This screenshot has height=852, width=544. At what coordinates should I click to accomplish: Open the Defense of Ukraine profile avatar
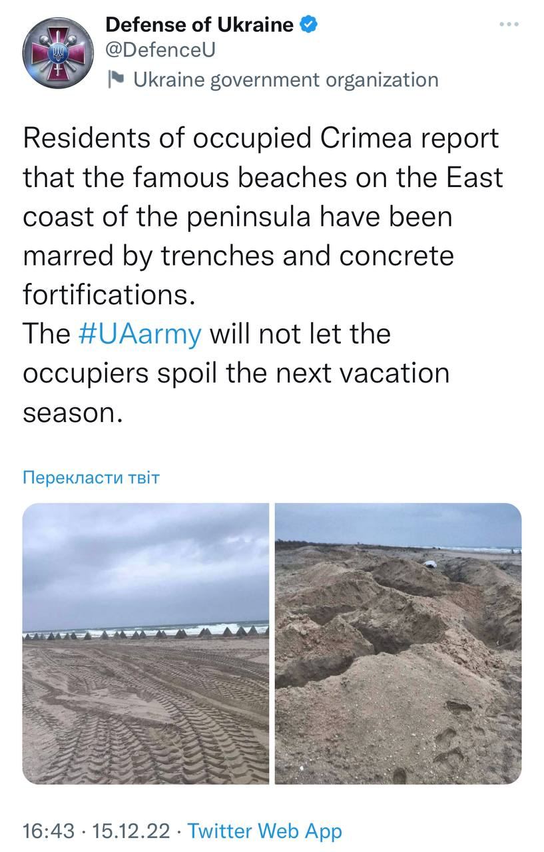[x=55, y=50]
